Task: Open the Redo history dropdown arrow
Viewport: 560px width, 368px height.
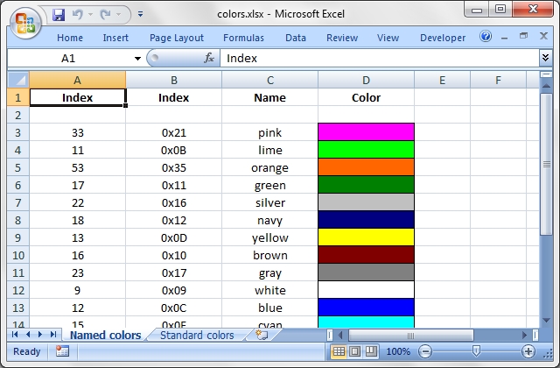Action: [119, 15]
